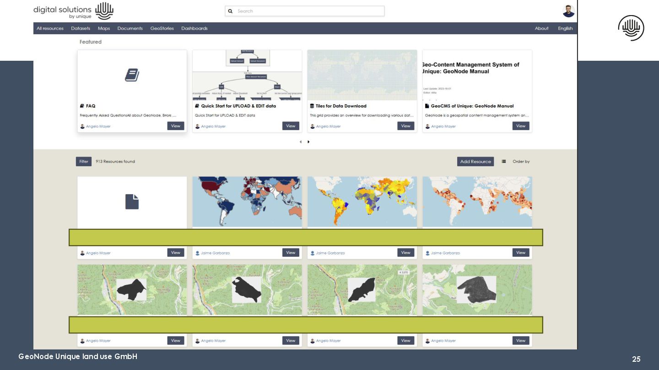This screenshot has width=659, height=370.
Task: Click View under the orange dotted world map
Action: pyautogui.click(x=521, y=253)
